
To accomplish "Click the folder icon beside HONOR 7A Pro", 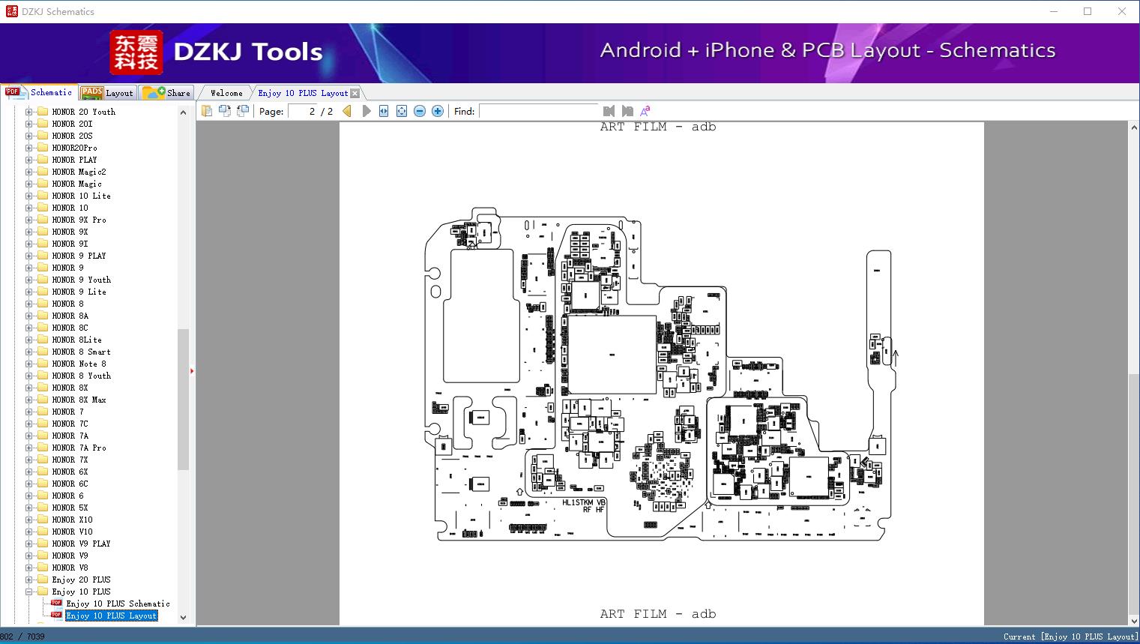I will point(43,448).
